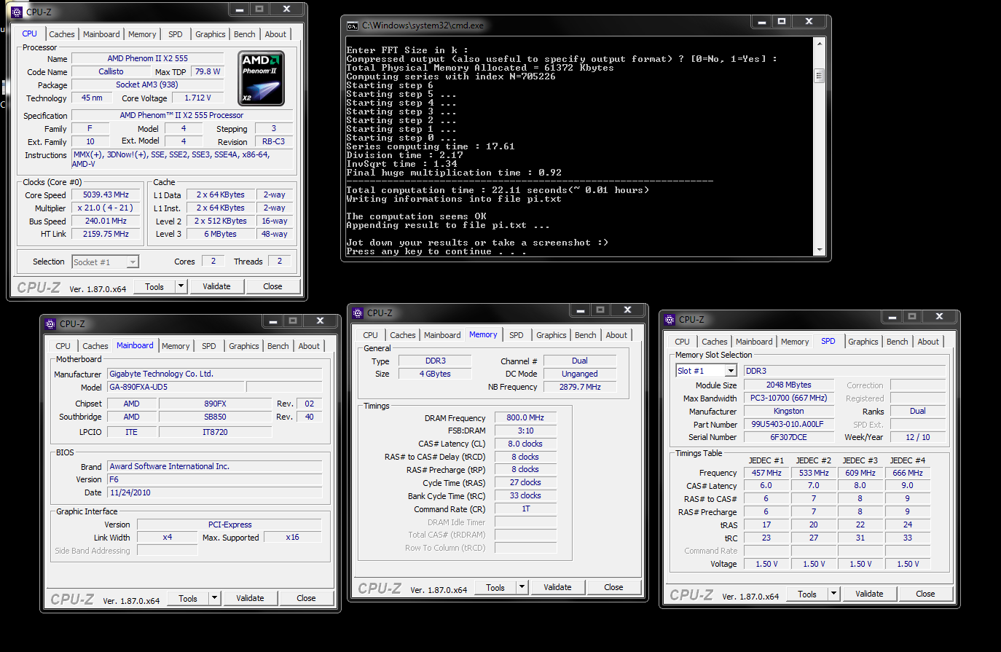Click the CPU-Z title icon in the Memory window

(x=358, y=313)
